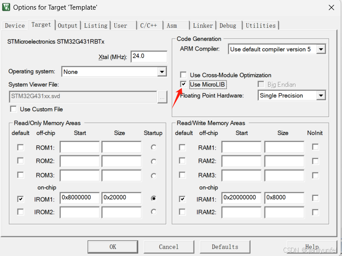Check the IRAM2 default checkbox
Screen dimensions: 342x256
click(182, 212)
